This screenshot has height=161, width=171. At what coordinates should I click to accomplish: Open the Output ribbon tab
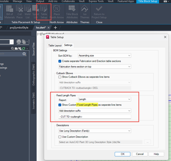click(x=40, y=1)
